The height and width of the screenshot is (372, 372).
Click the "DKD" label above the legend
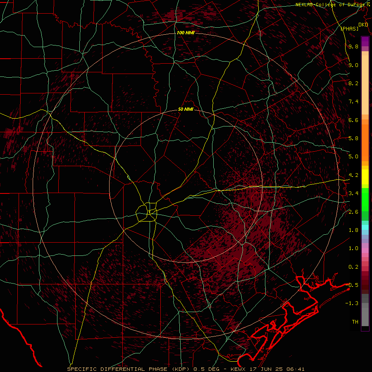(363, 24)
